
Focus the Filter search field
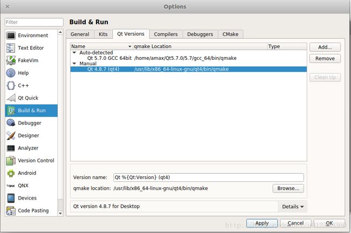34,22
